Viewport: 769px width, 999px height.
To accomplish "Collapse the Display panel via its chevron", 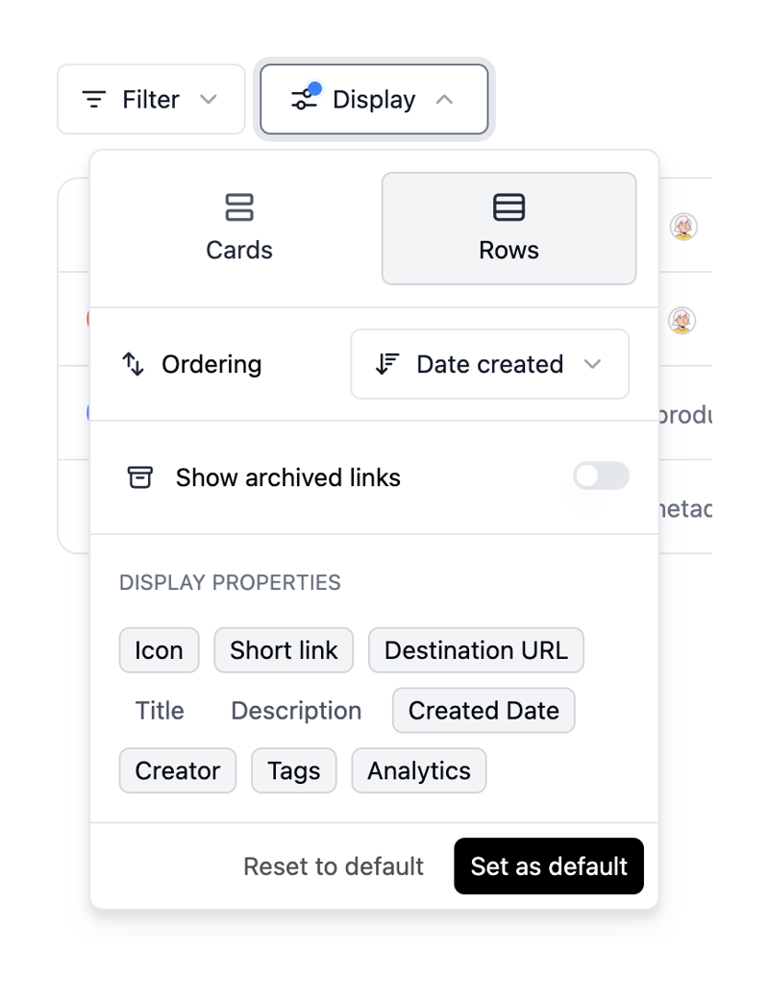I will [x=444, y=99].
